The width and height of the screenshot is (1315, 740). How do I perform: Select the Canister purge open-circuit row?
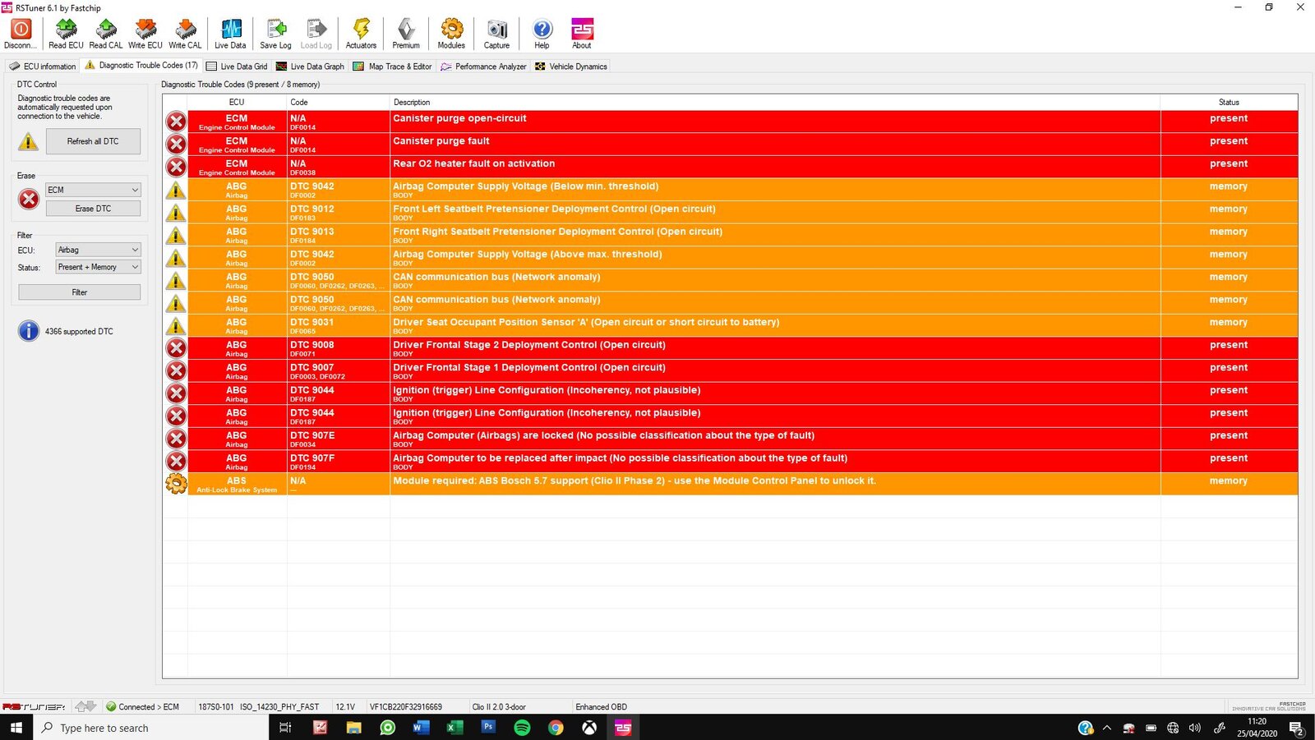pyautogui.click(x=657, y=122)
